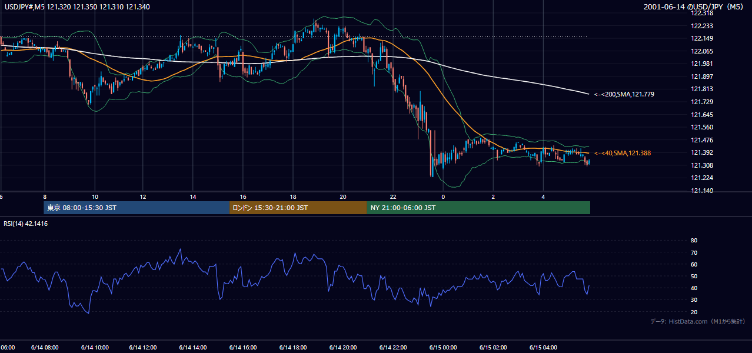Click price axis value 121.476

point(703,140)
